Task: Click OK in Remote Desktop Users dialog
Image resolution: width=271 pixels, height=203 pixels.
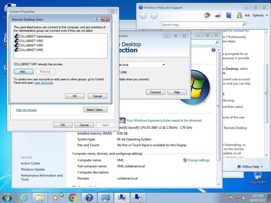Action: (x=75, y=96)
